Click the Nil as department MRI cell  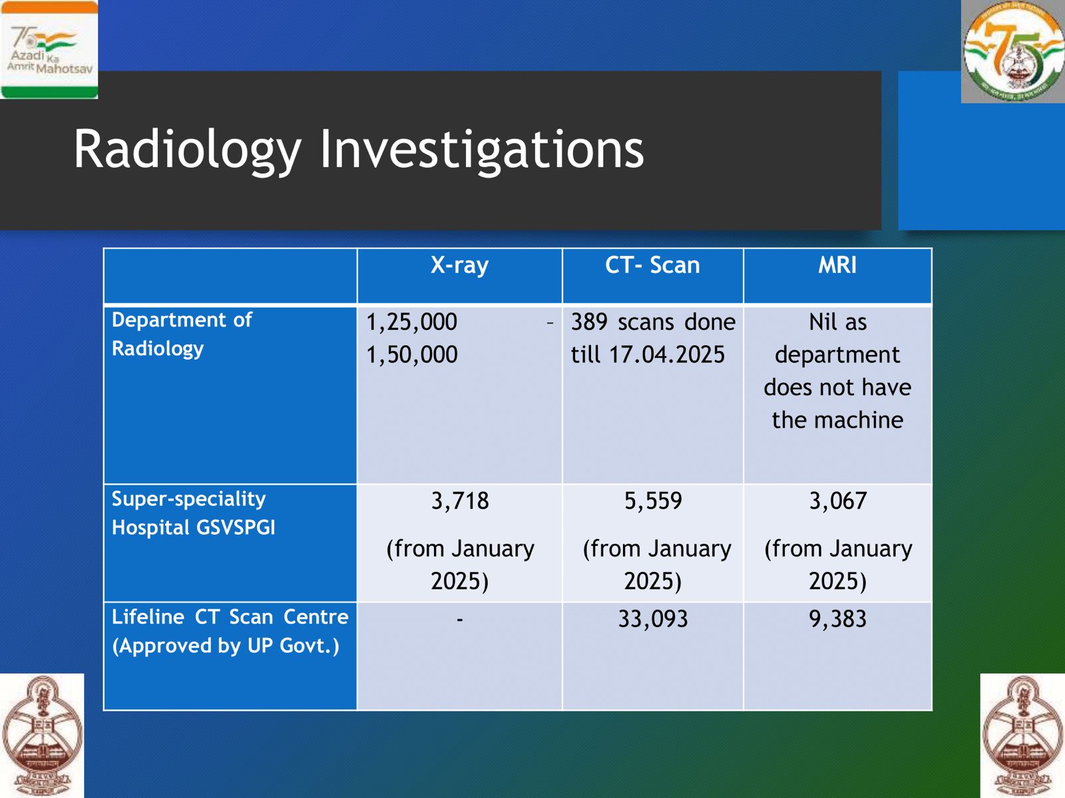click(837, 370)
